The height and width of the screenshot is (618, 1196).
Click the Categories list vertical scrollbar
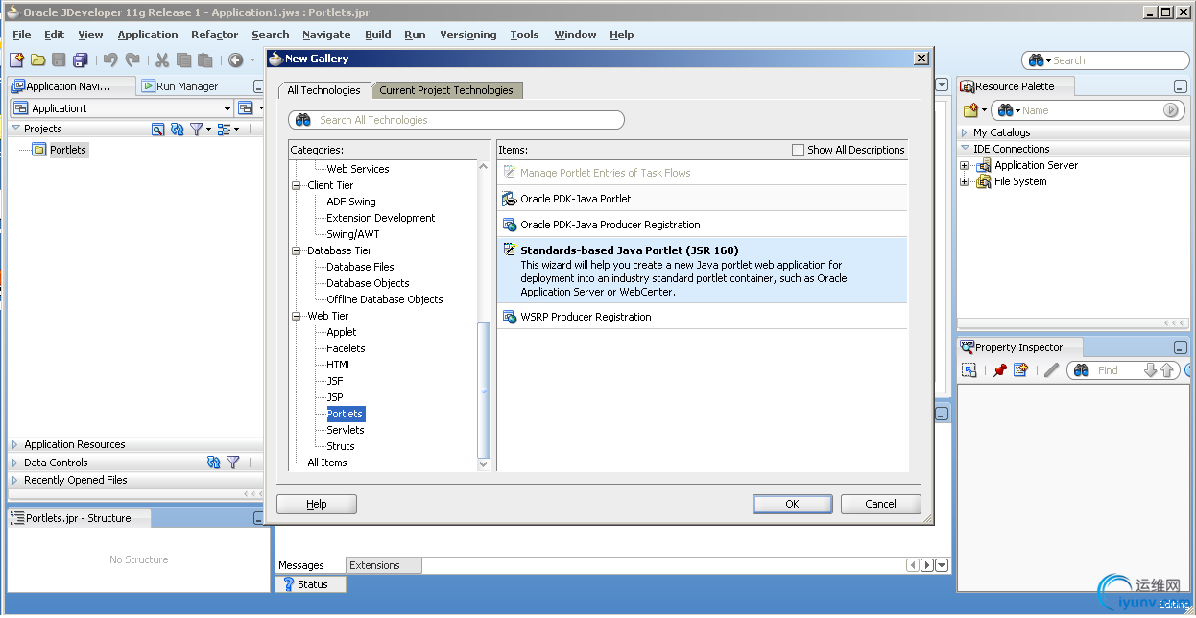484,315
